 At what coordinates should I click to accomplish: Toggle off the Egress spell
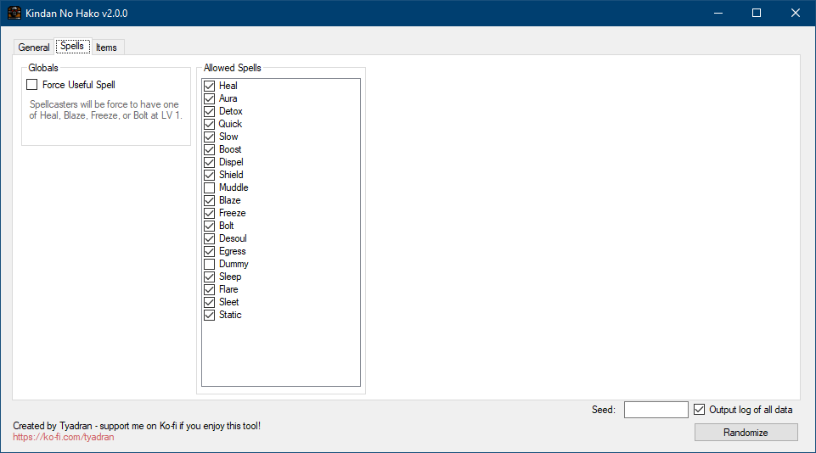pyautogui.click(x=210, y=251)
